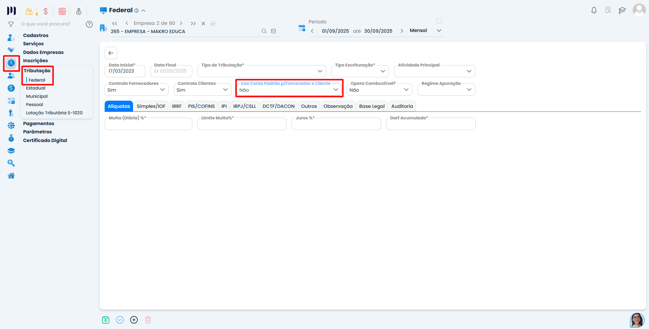Click the back arrow button
This screenshot has width=649, height=329.
[x=111, y=53]
